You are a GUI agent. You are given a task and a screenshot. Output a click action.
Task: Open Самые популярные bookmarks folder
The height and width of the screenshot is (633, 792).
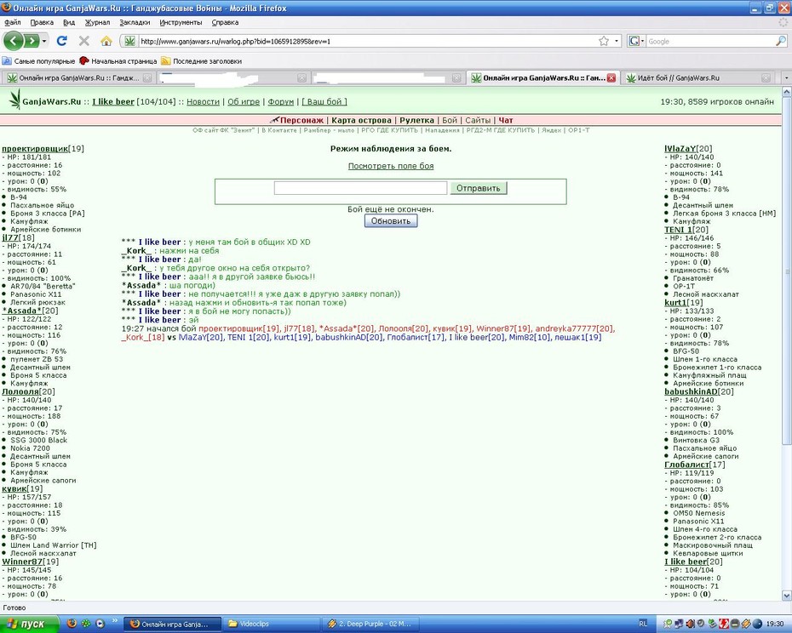pyautogui.click(x=39, y=61)
